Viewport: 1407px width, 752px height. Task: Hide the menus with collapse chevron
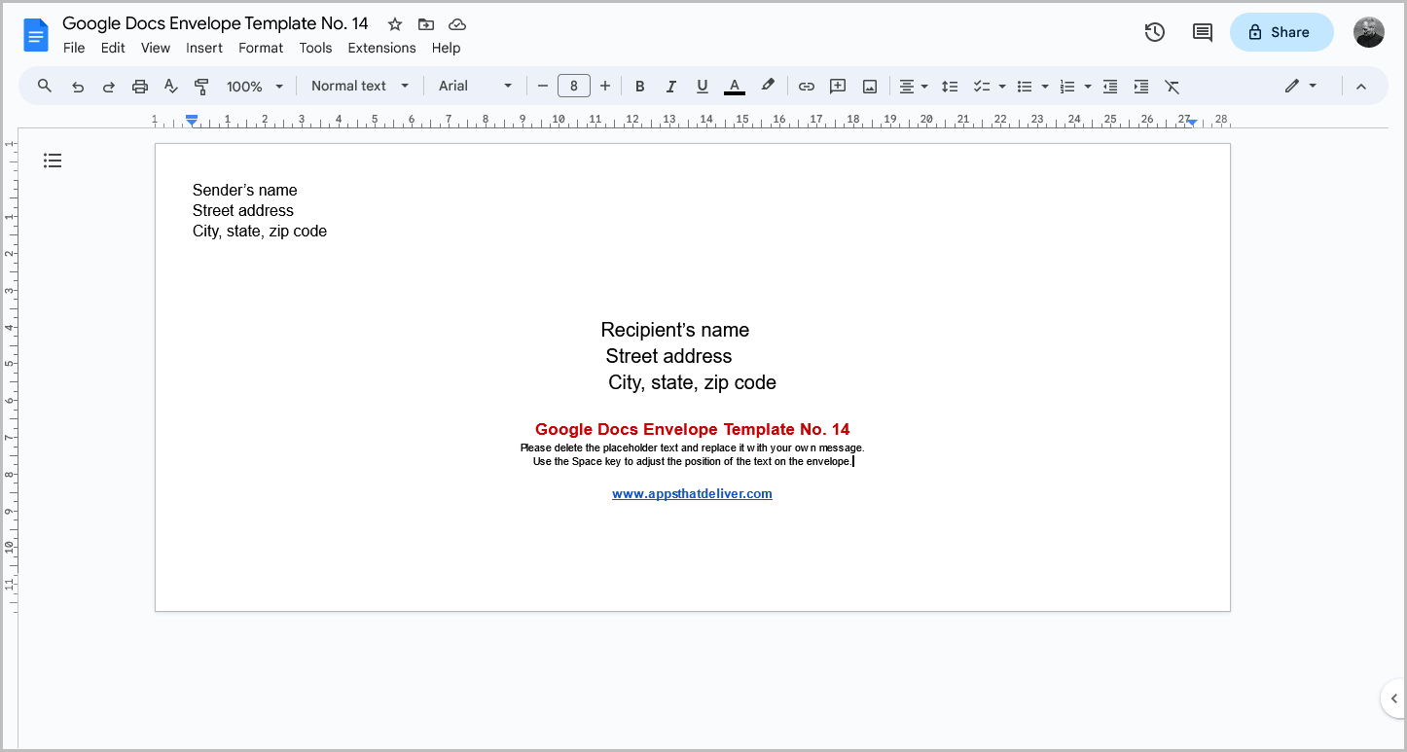(1361, 87)
